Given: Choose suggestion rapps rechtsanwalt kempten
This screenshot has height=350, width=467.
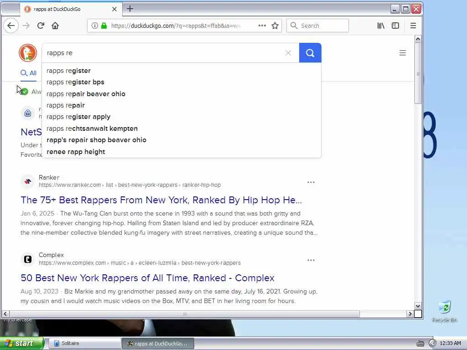Looking at the screenshot, I should pyautogui.click(x=182, y=129).
